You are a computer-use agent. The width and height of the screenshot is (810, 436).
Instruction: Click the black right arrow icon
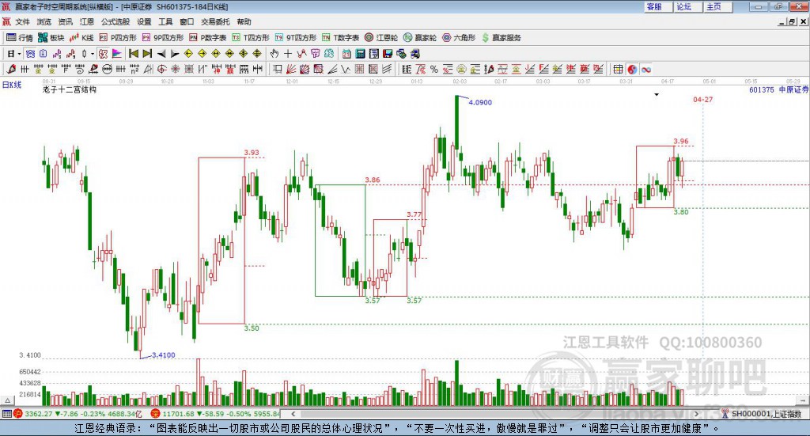point(175,54)
